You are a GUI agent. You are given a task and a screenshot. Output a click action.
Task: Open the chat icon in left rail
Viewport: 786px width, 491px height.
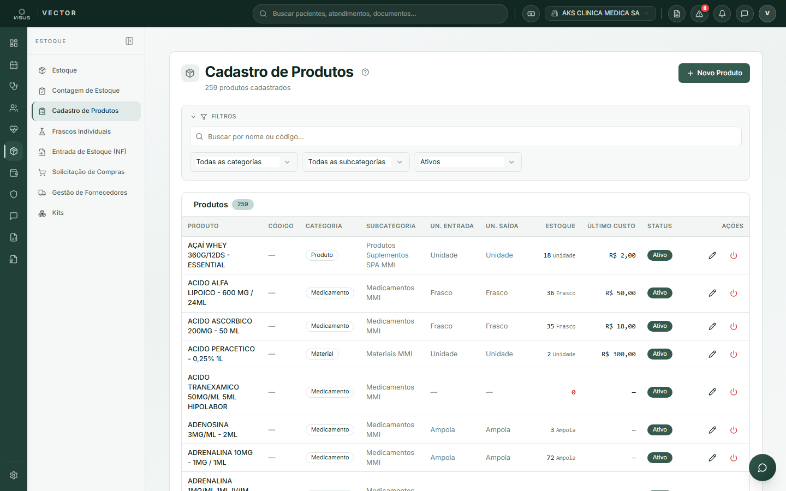pyautogui.click(x=14, y=216)
